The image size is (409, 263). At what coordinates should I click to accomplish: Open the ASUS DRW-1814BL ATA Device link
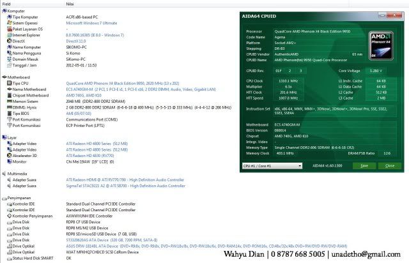(x=206, y=246)
